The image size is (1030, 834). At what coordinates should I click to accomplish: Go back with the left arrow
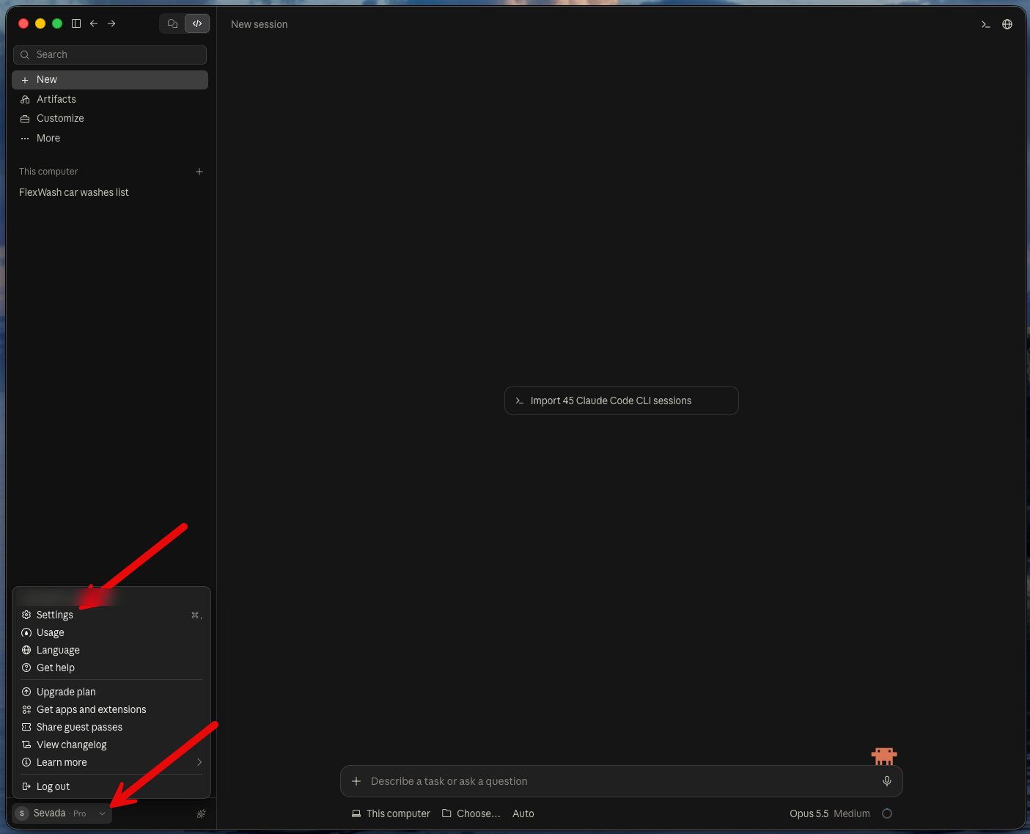tap(94, 23)
